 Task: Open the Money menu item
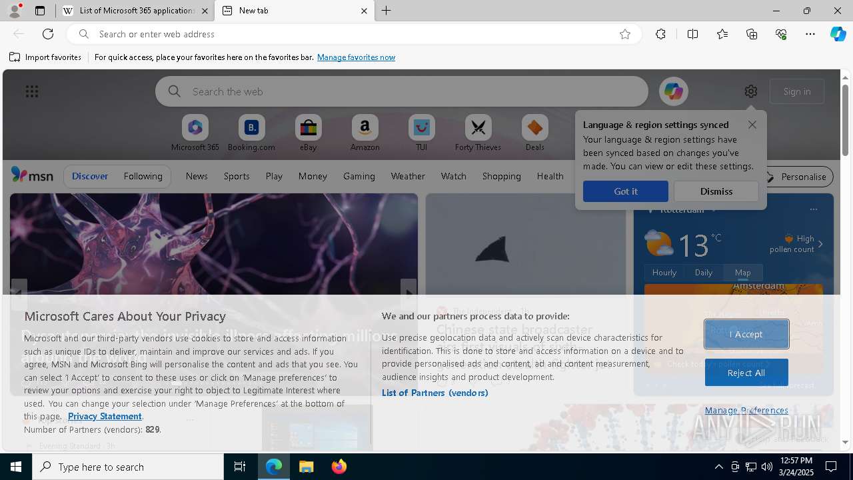click(x=313, y=176)
